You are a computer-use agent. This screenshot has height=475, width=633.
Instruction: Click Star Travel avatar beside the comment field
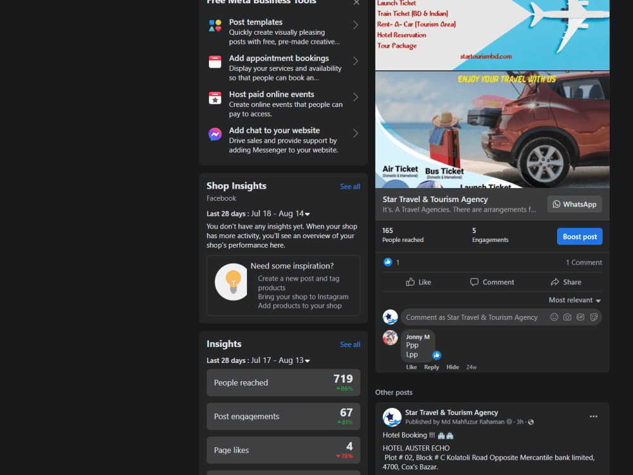click(x=391, y=317)
